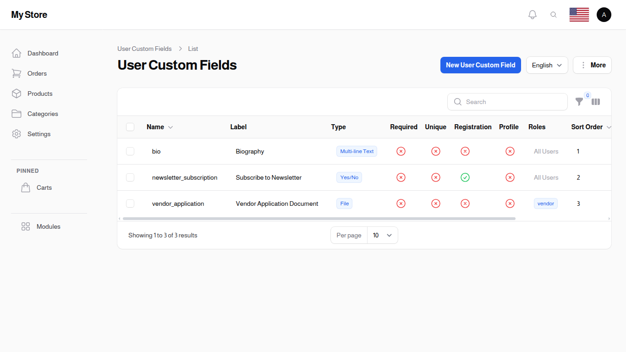
Task: Click the New User Custom Field button
Action: (x=480, y=65)
